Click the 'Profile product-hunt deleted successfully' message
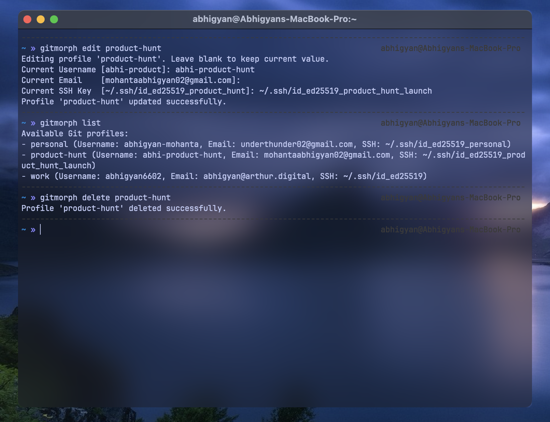The width and height of the screenshot is (550, 422). tap(124, 208)
